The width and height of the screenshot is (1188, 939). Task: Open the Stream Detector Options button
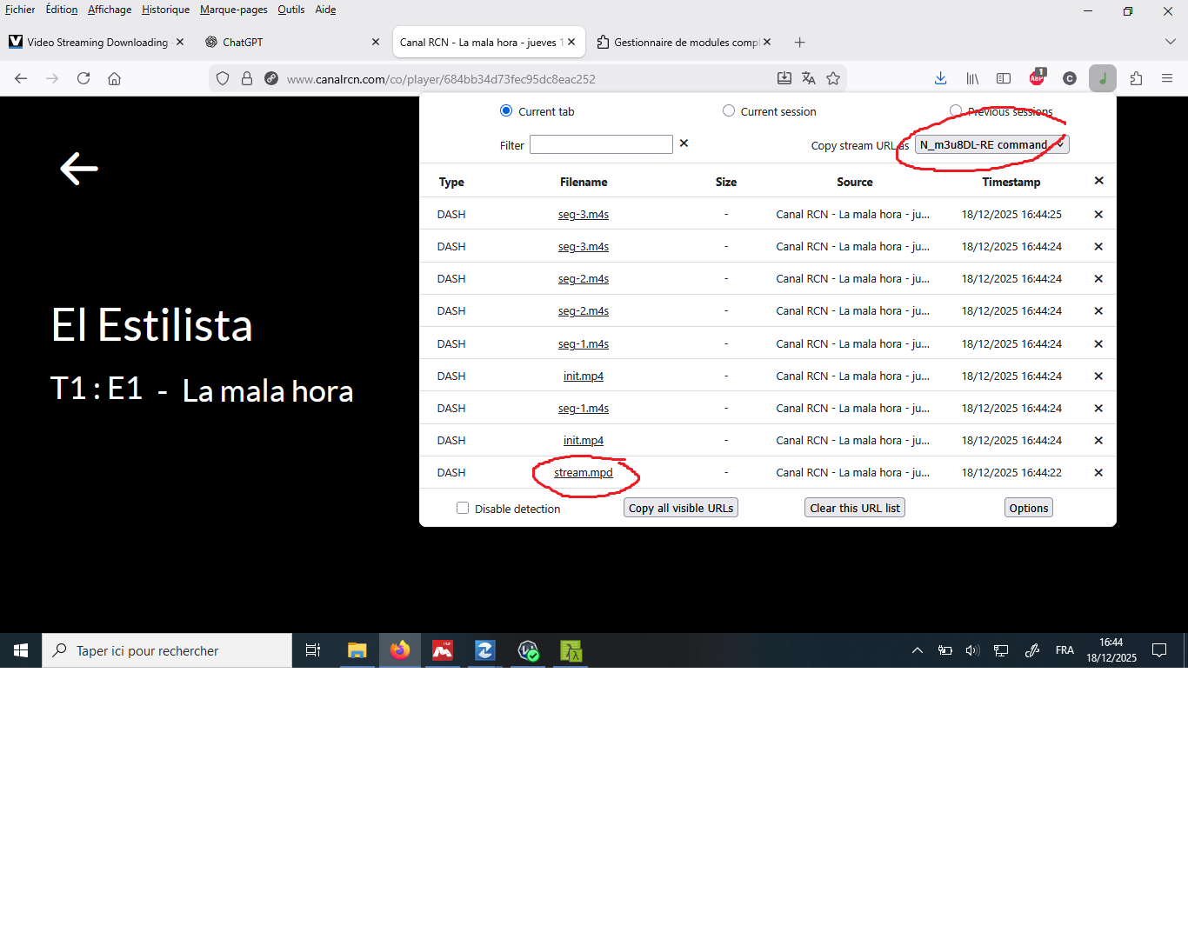(x=1029, y=508)
